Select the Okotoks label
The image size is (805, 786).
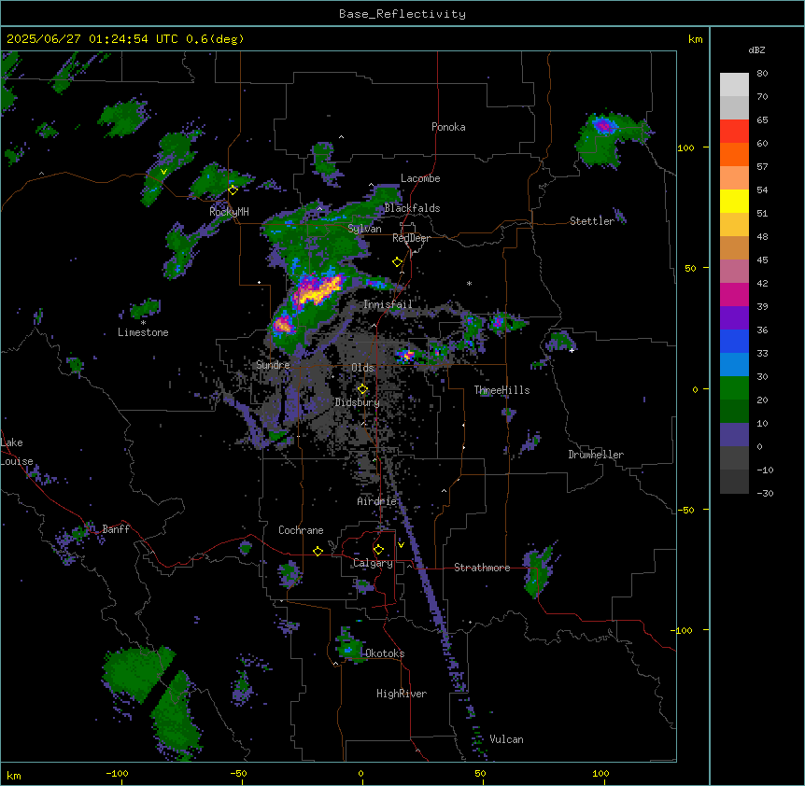click(385, 653)
